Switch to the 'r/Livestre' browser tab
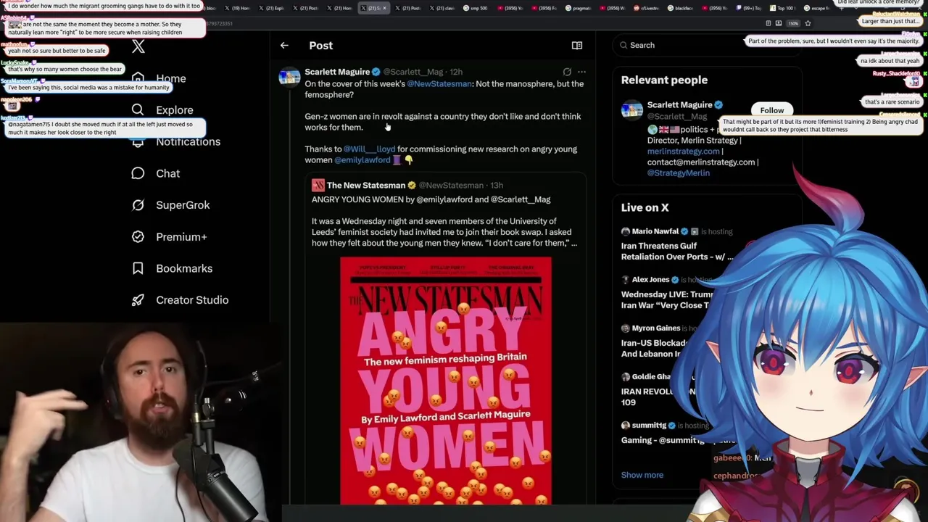 647,8
